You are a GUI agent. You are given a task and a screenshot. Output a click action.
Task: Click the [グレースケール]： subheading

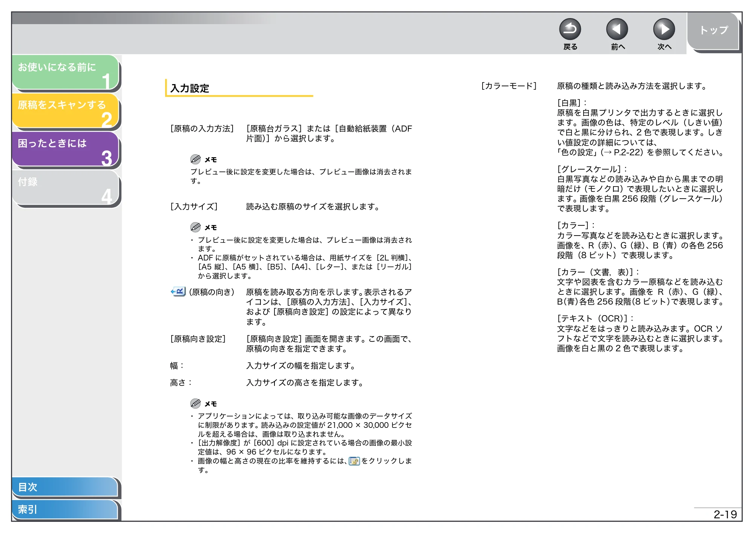(x=592, y=169)
